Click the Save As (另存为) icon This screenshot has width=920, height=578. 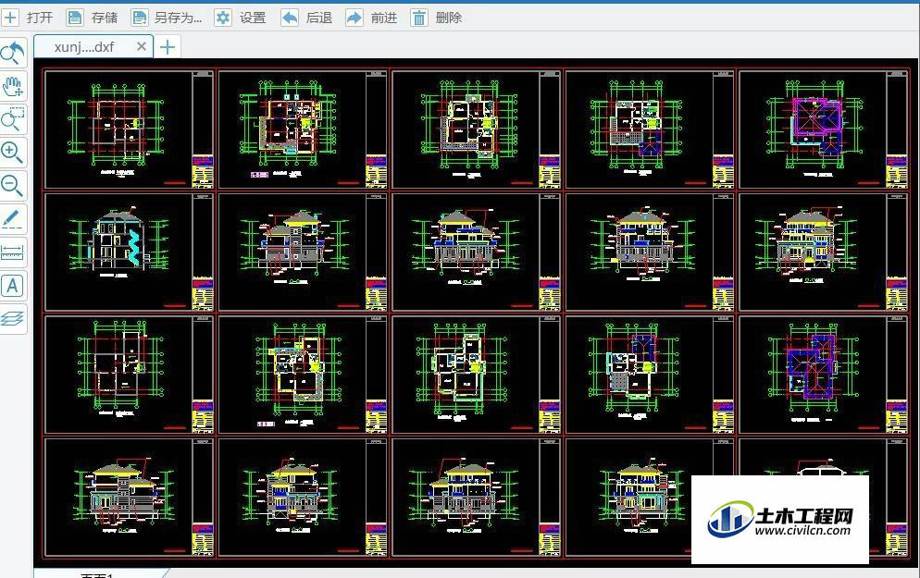[x=139, y=18]
